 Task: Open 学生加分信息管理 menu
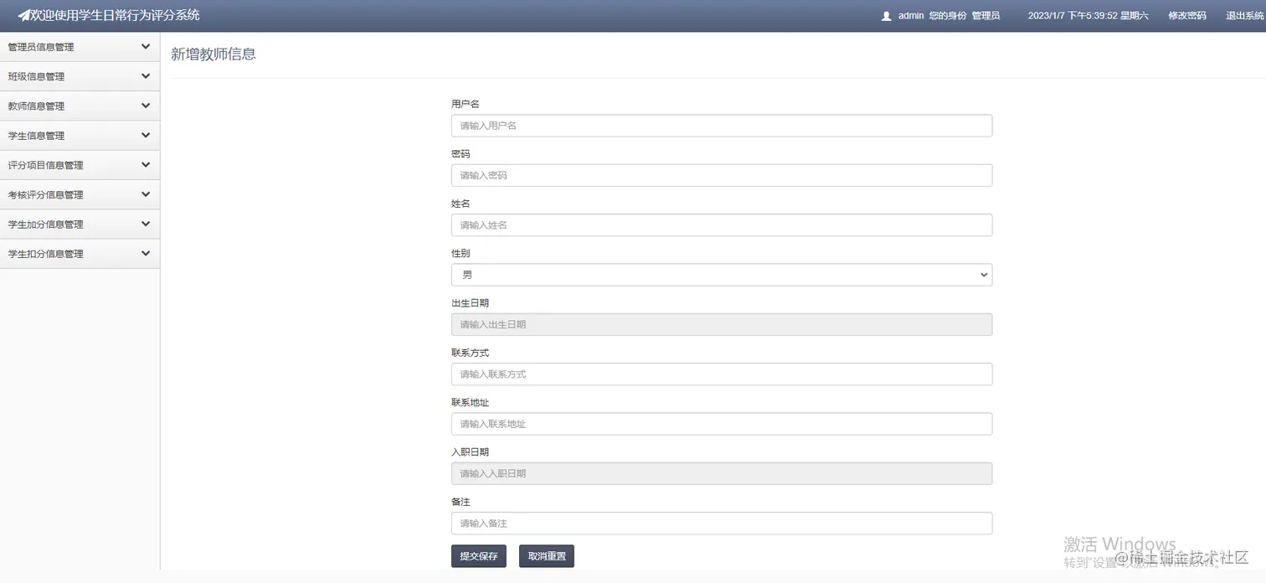pos(80,224)
